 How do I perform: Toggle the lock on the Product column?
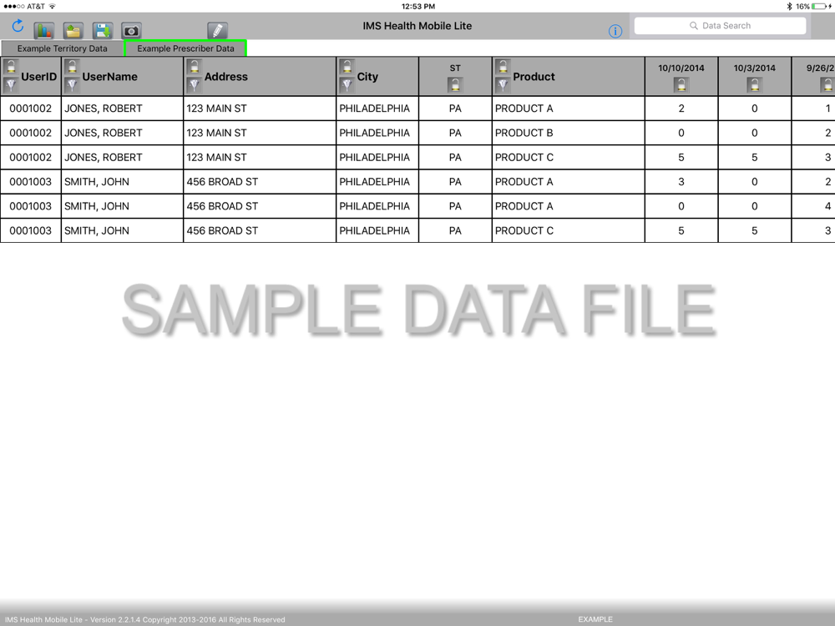point(503,67)
